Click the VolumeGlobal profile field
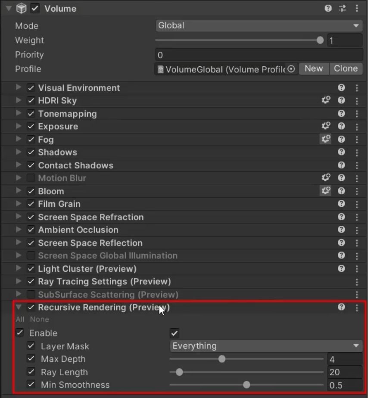Image resolution: width=368 pixels, height=398 pixels. 226,69
